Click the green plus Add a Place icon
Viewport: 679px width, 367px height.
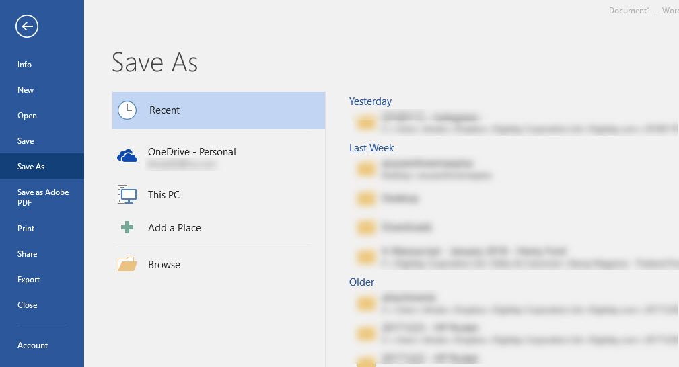pos(127,227)
